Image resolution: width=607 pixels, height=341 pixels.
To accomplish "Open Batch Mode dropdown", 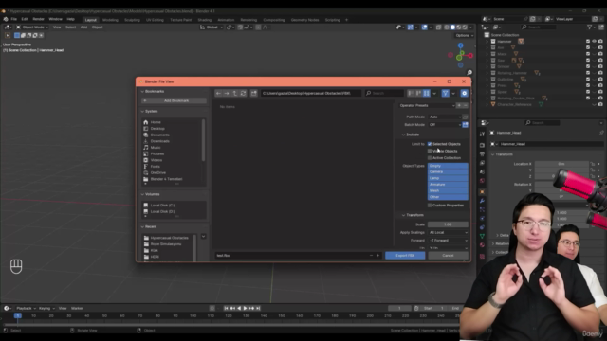I will 445,125.
